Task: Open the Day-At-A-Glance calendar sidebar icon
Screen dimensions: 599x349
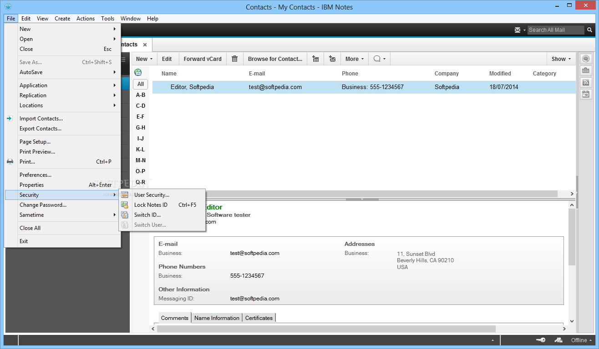Action: pyautogui.click(x=585, y=94)
